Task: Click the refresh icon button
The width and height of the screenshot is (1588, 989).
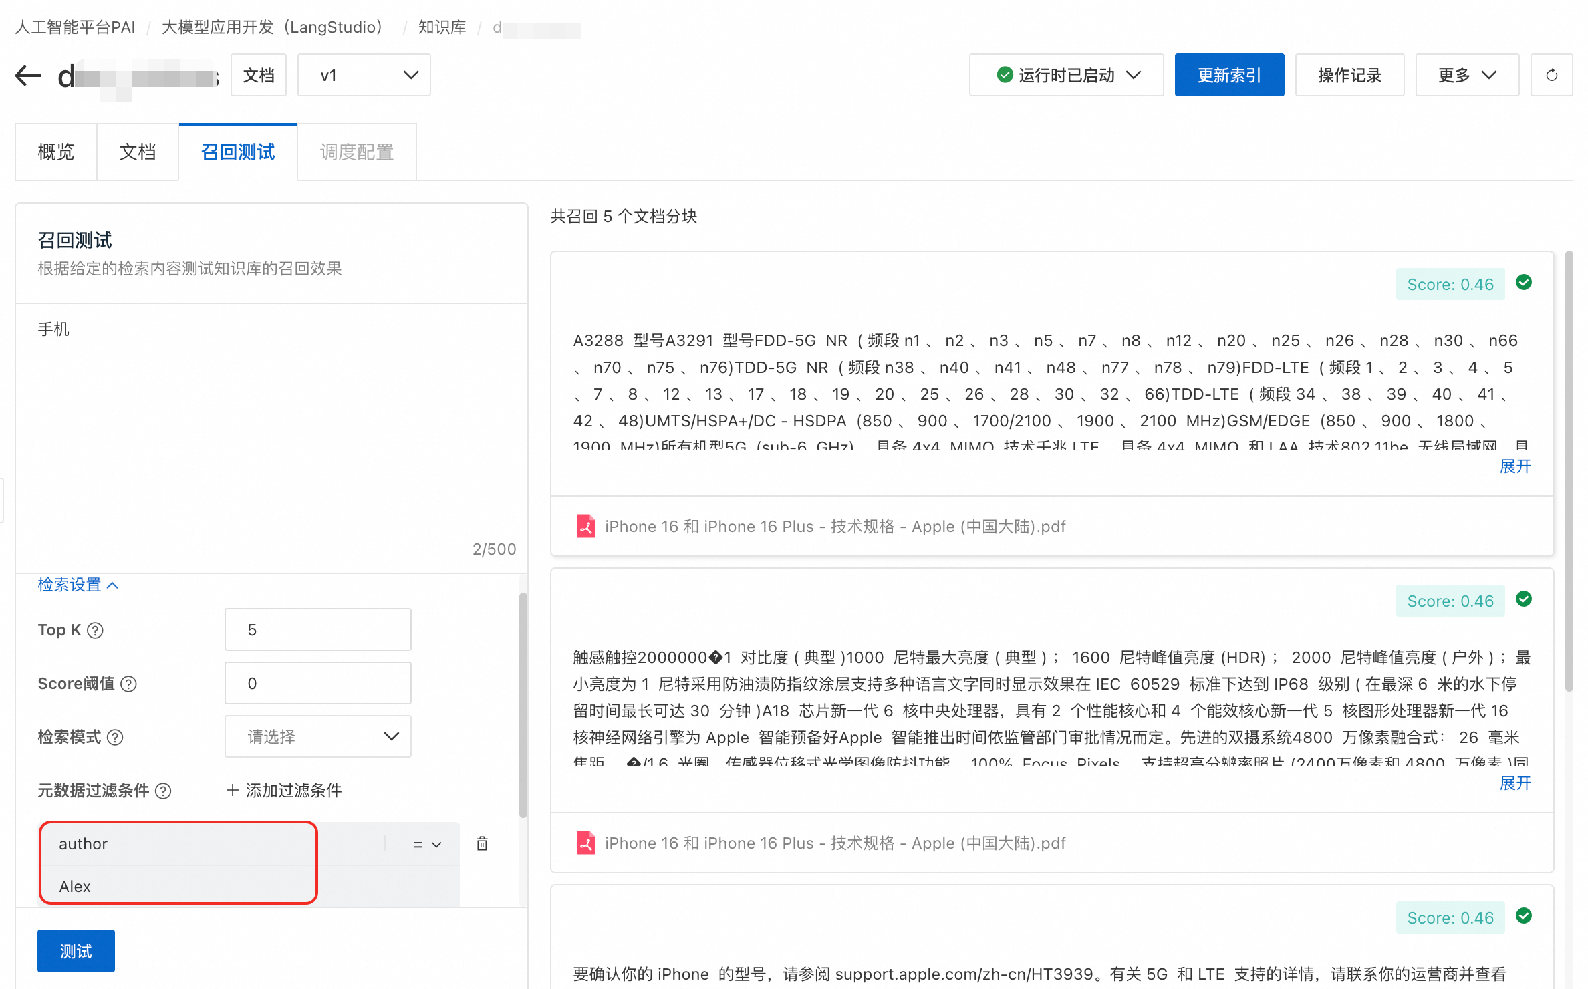Action: pyautogui.click(x=1551, y=76)
